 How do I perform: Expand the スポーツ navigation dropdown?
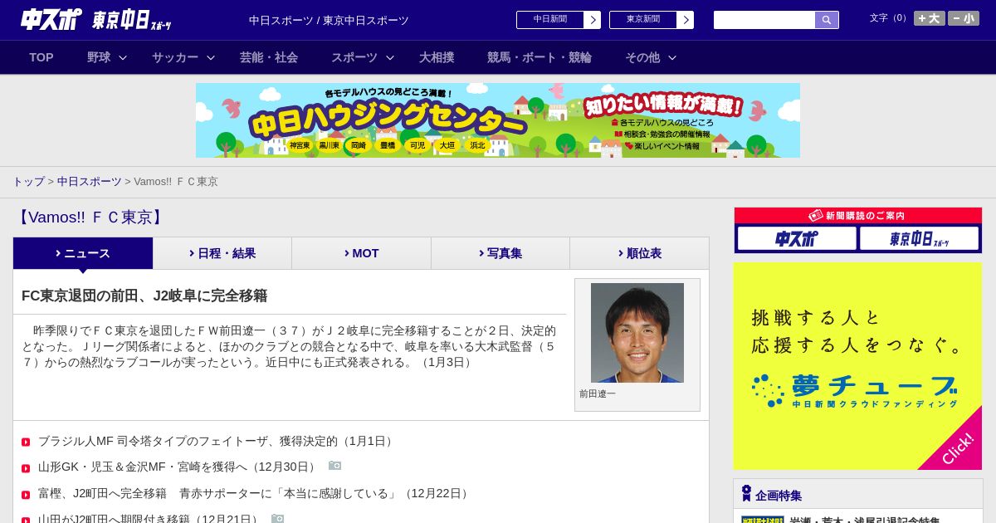(x=363, y=57)
